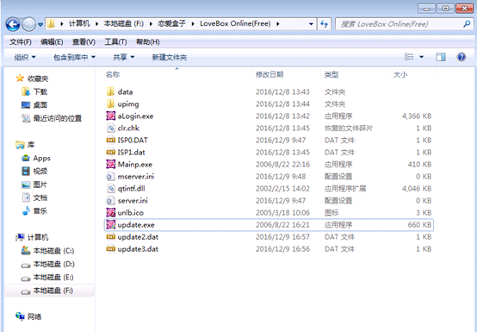Open the help question mark icon

pyautogui.click(x=462, y=57)
